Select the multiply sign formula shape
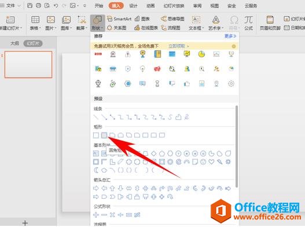Screen dimensions: 305x227 click(x=112, y=215)
